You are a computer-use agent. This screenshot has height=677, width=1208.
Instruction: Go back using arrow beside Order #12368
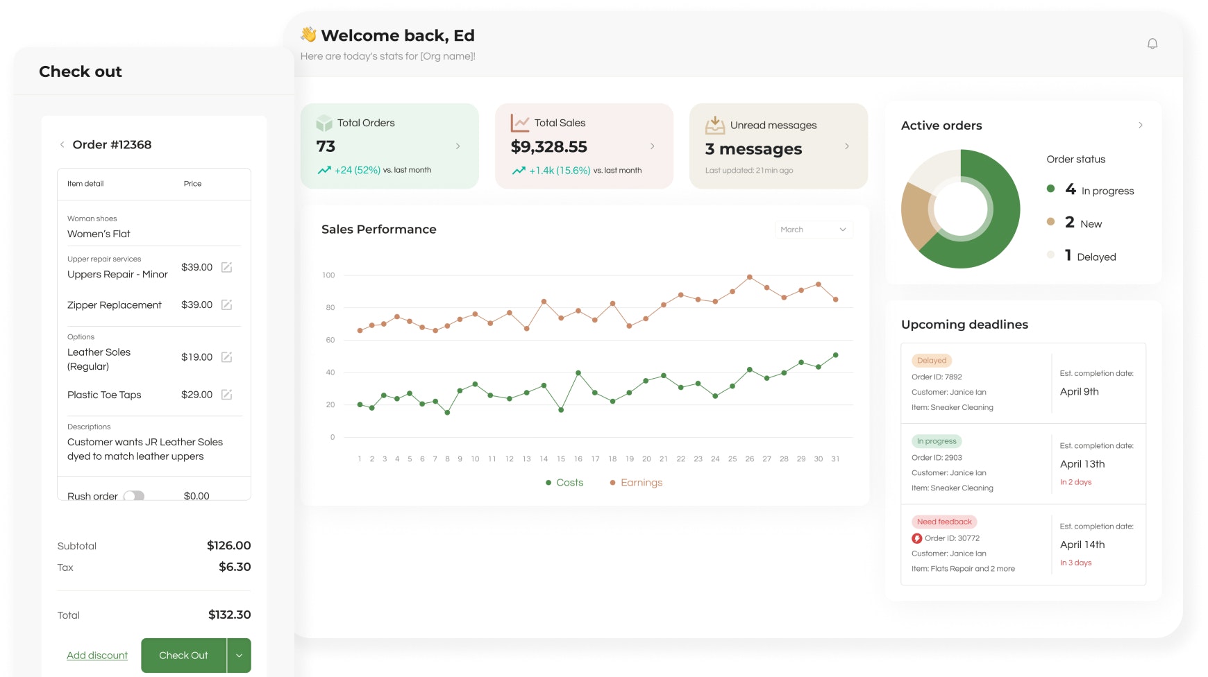62,145
